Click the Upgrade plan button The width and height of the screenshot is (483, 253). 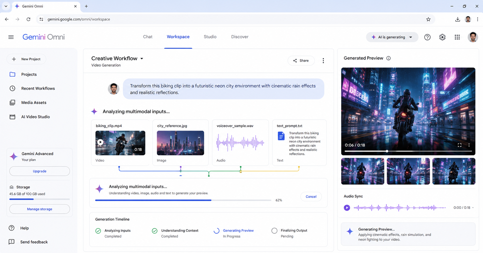(x=40, y=171)
